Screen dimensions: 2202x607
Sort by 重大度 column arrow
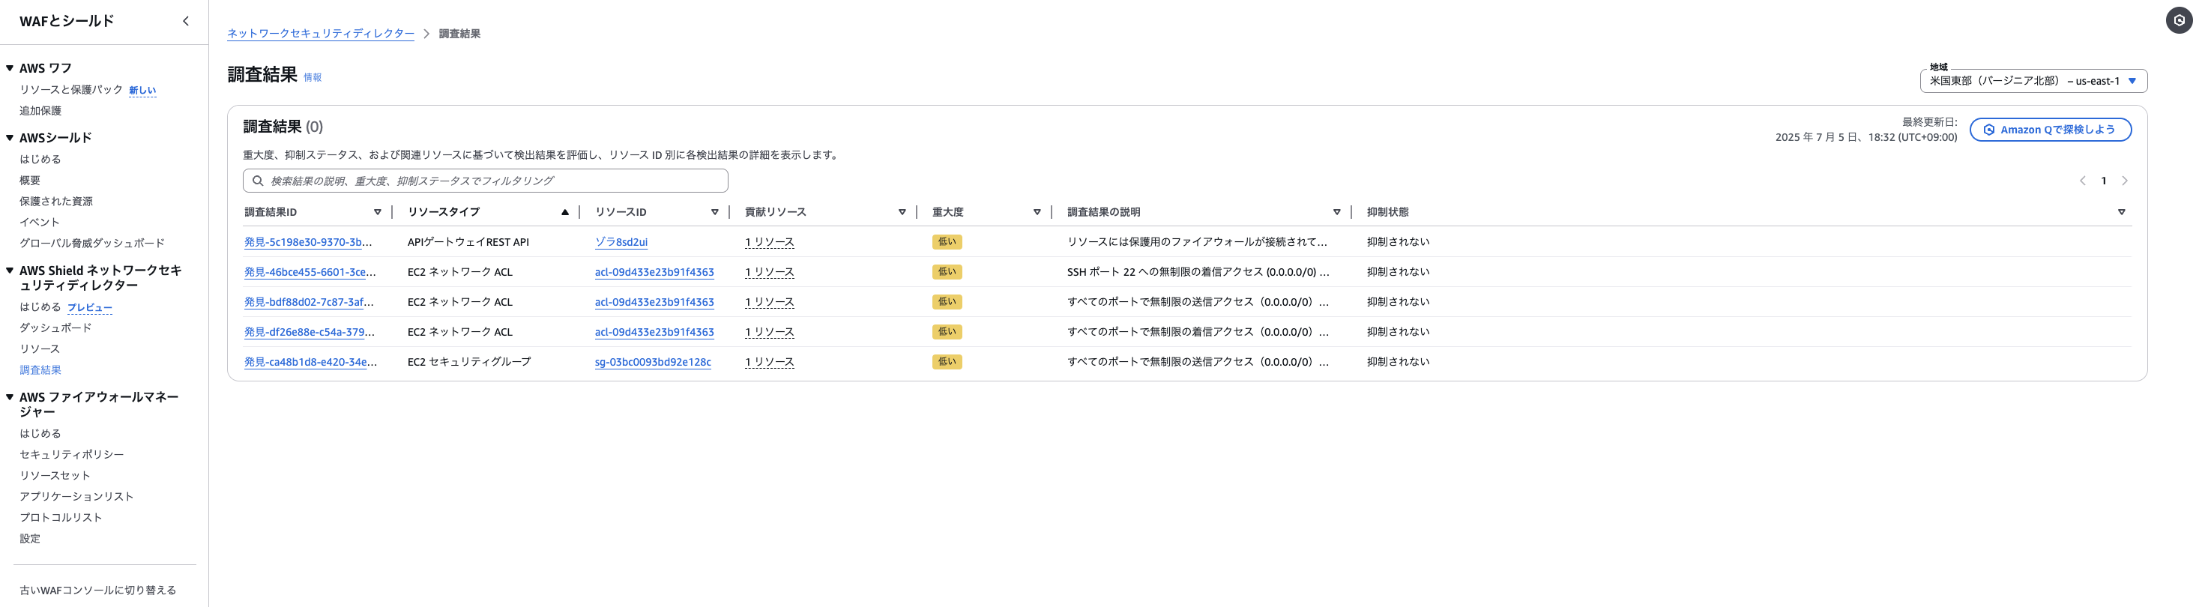pyautogui.click(x=1037, y=212)
